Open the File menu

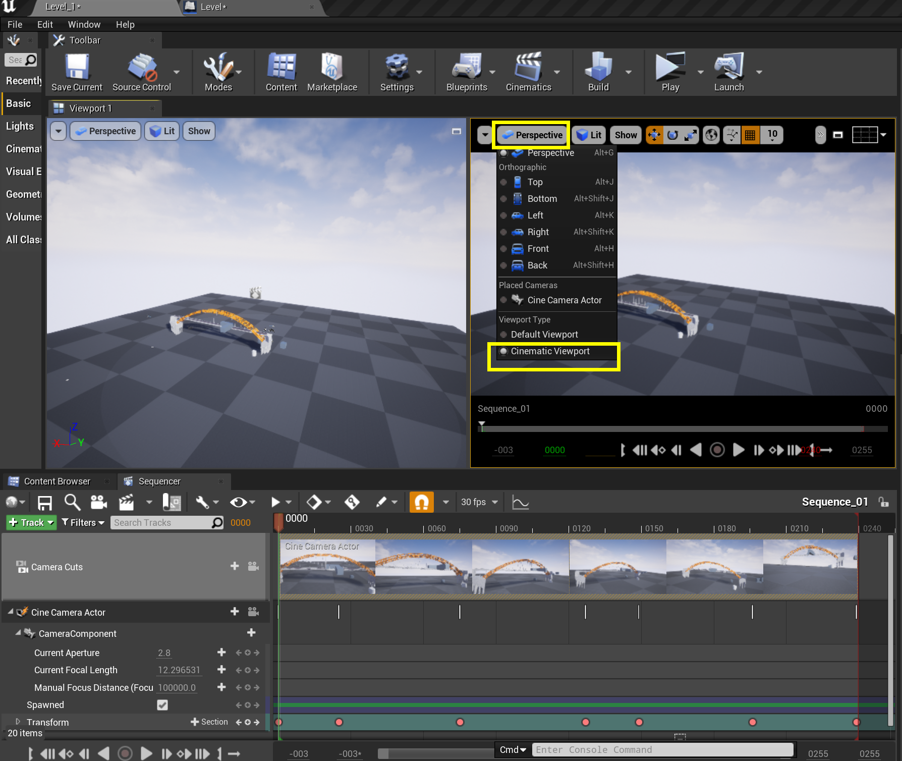15,24
